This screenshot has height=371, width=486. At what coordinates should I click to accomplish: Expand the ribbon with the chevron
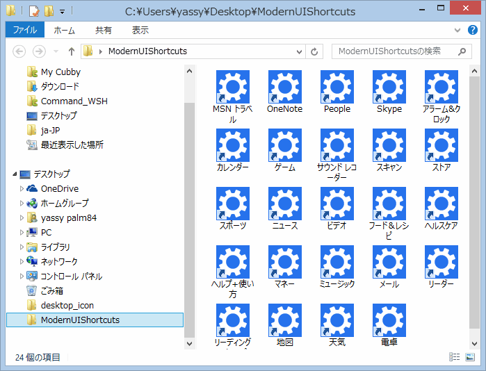(x=457, y=30)
